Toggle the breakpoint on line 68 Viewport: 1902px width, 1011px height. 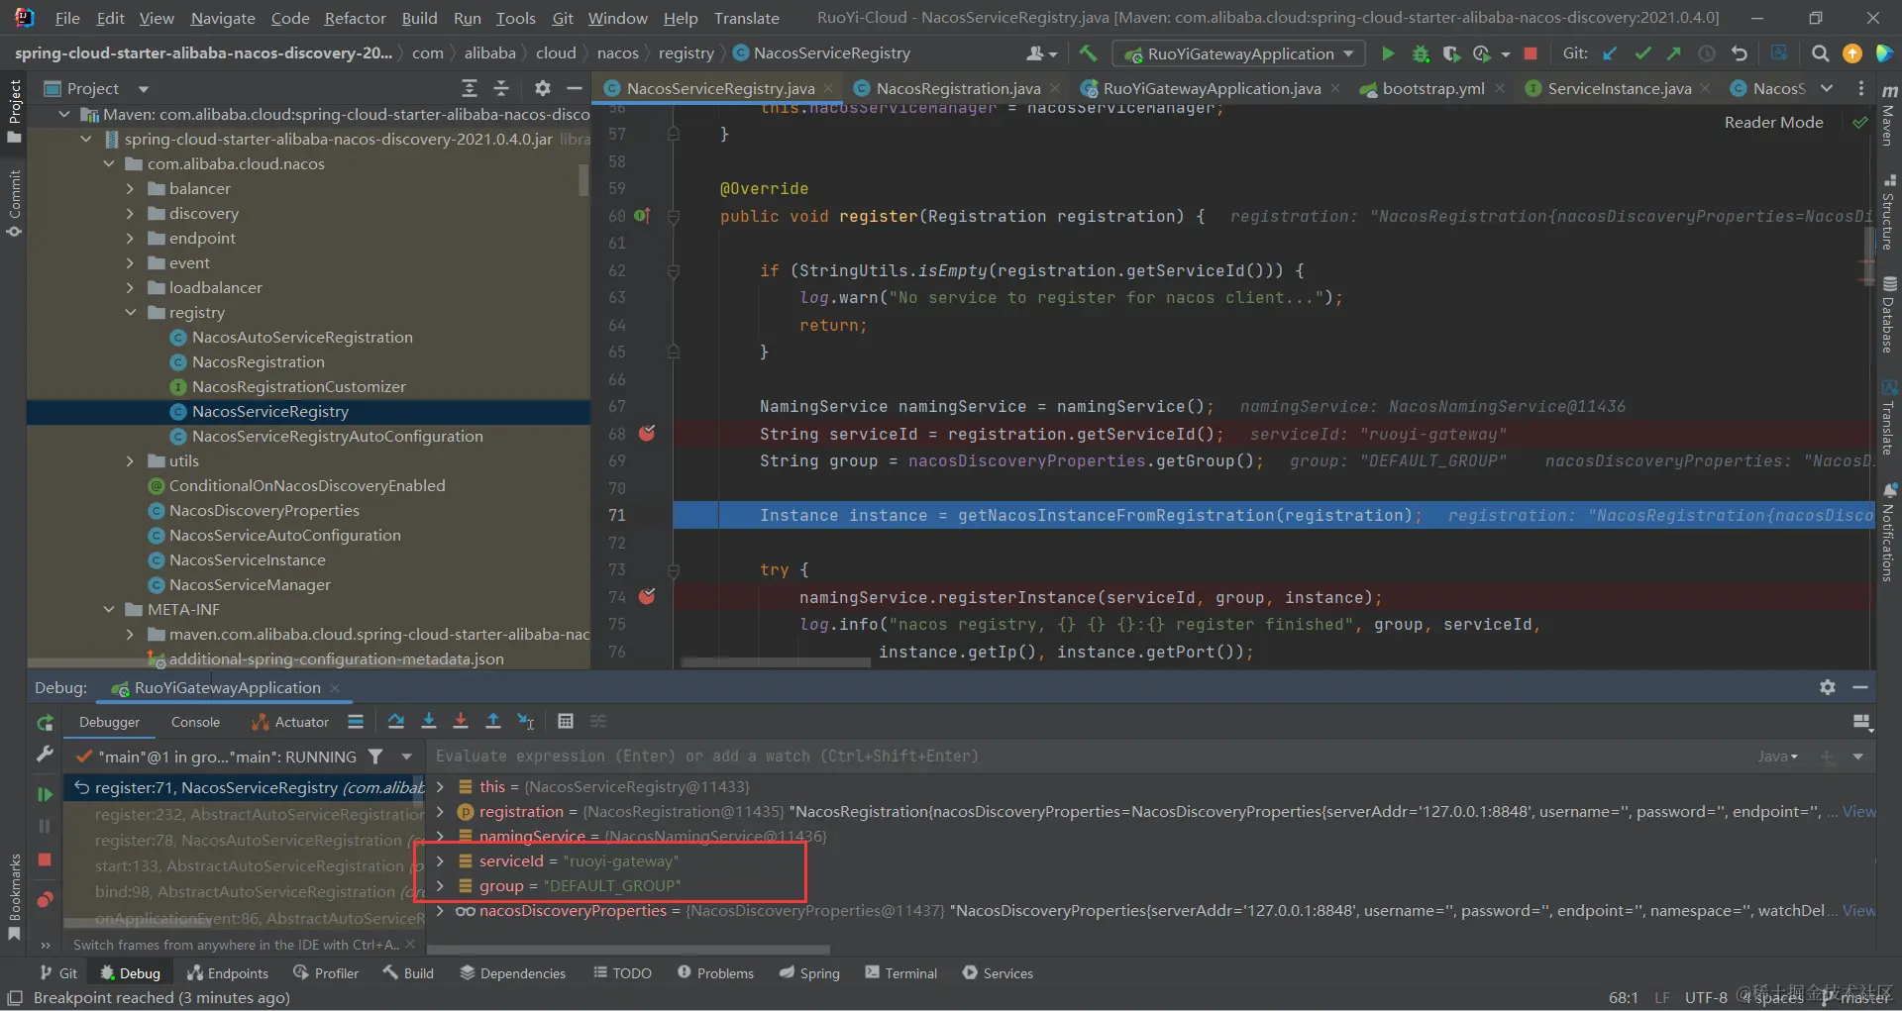[647, 434]
